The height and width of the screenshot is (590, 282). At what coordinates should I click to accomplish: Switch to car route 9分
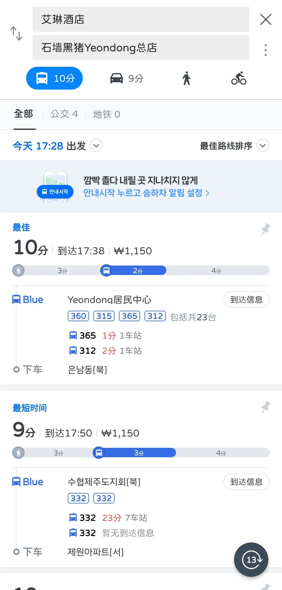(x=127, y=78)
